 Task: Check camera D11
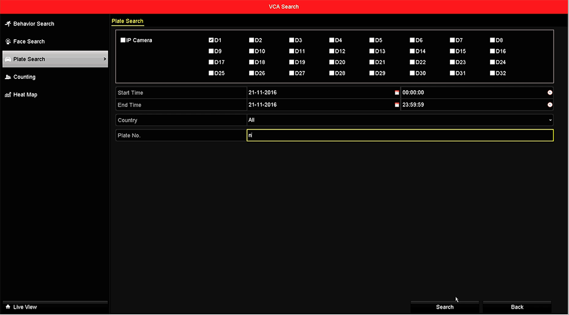coord(291,52)
